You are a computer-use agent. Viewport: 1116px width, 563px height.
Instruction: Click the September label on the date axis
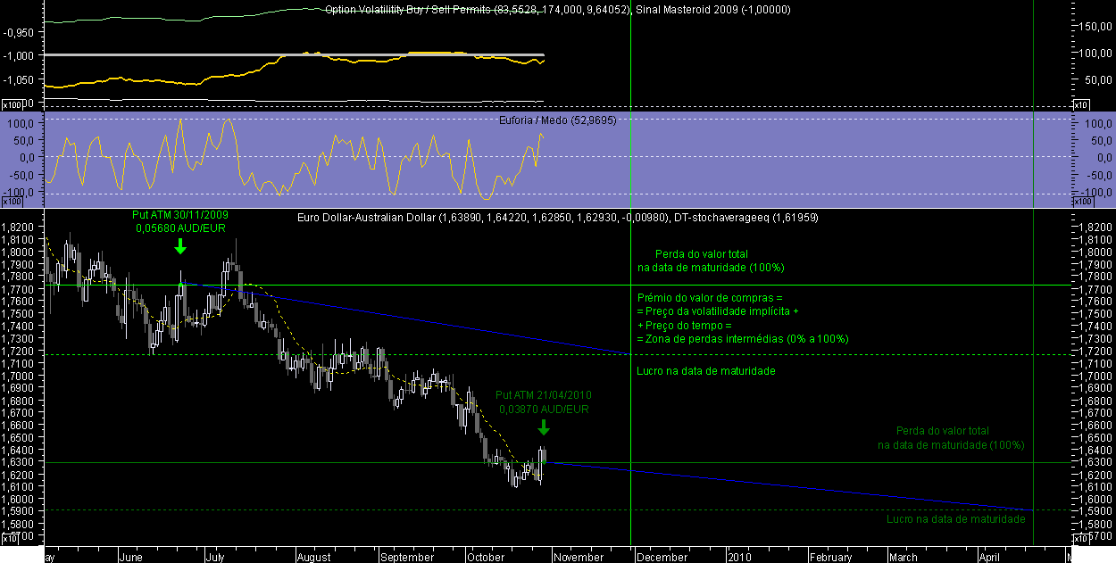pyautogui.click(x=407, y=557)
